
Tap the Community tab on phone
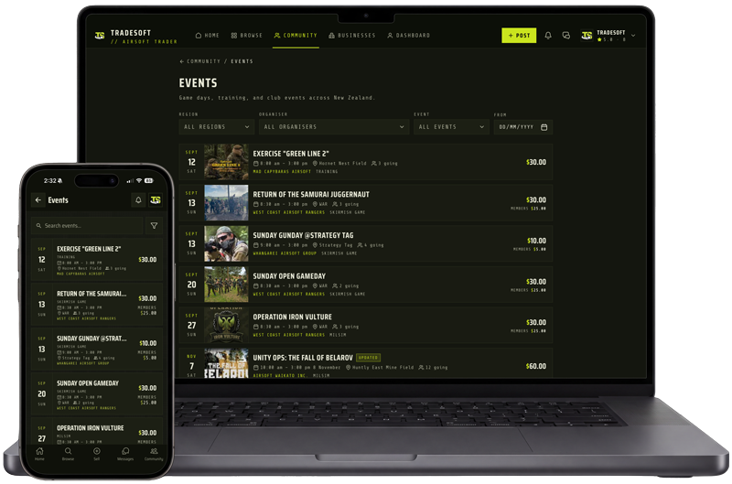click(154, 454)
